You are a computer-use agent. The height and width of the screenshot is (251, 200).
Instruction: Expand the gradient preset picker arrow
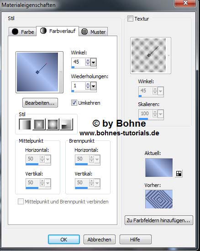(61, 72)
